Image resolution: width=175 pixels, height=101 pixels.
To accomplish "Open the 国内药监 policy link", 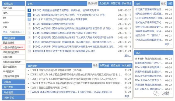I will (x=8, y=8).
